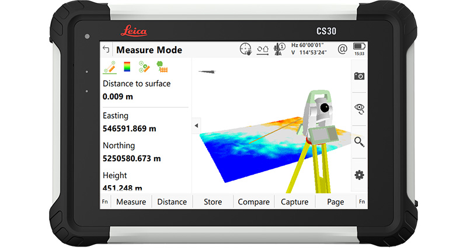Collapse the left data panel arrow

pos(196,126)
